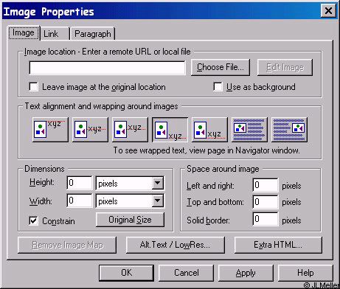This screenshot has width=340, height=289.
Task: Check Use as background option
Action: tap(218, 87)
